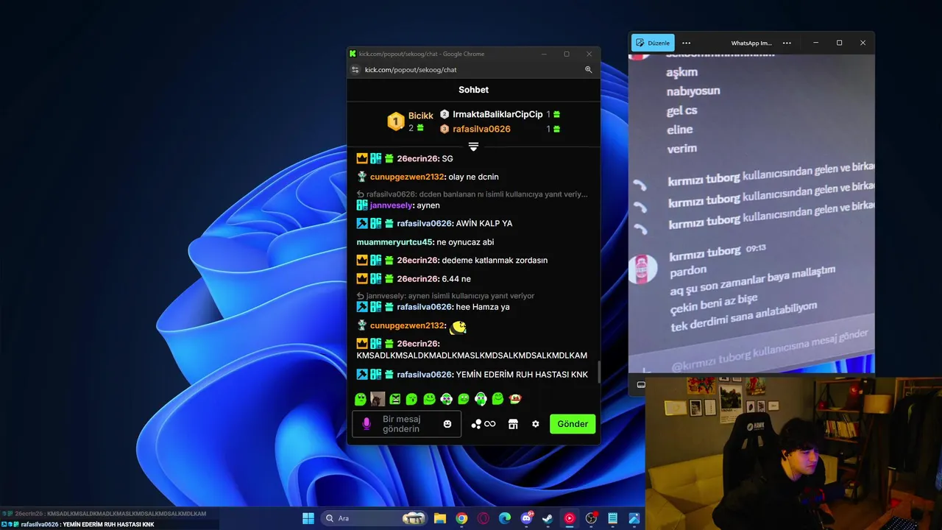
Task: Open OBS Studio from taskbar
Action: tap(591, 518)
